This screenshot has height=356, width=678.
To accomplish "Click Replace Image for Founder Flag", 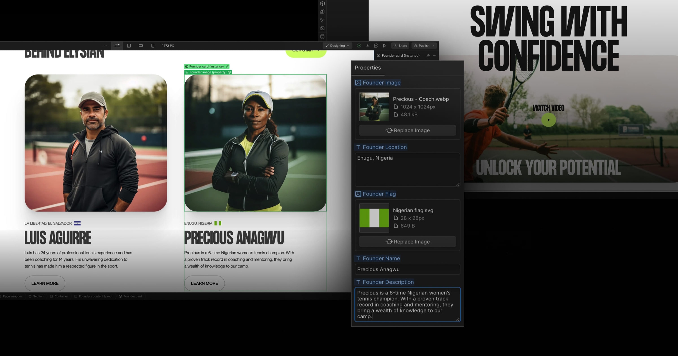I will [407, 241].
